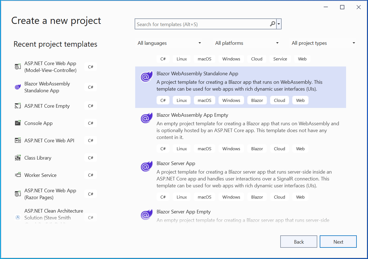This screenshot has width=368, height=259.
Task: Pick ASP.NET Core Web API recent template
Action: 56,140
